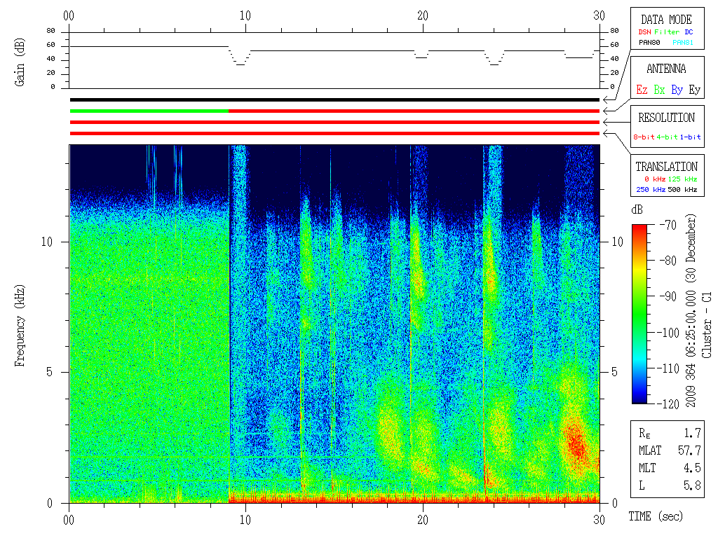Click the black Ey antenna label
This screenshot has width=718, height=538.
695,90
